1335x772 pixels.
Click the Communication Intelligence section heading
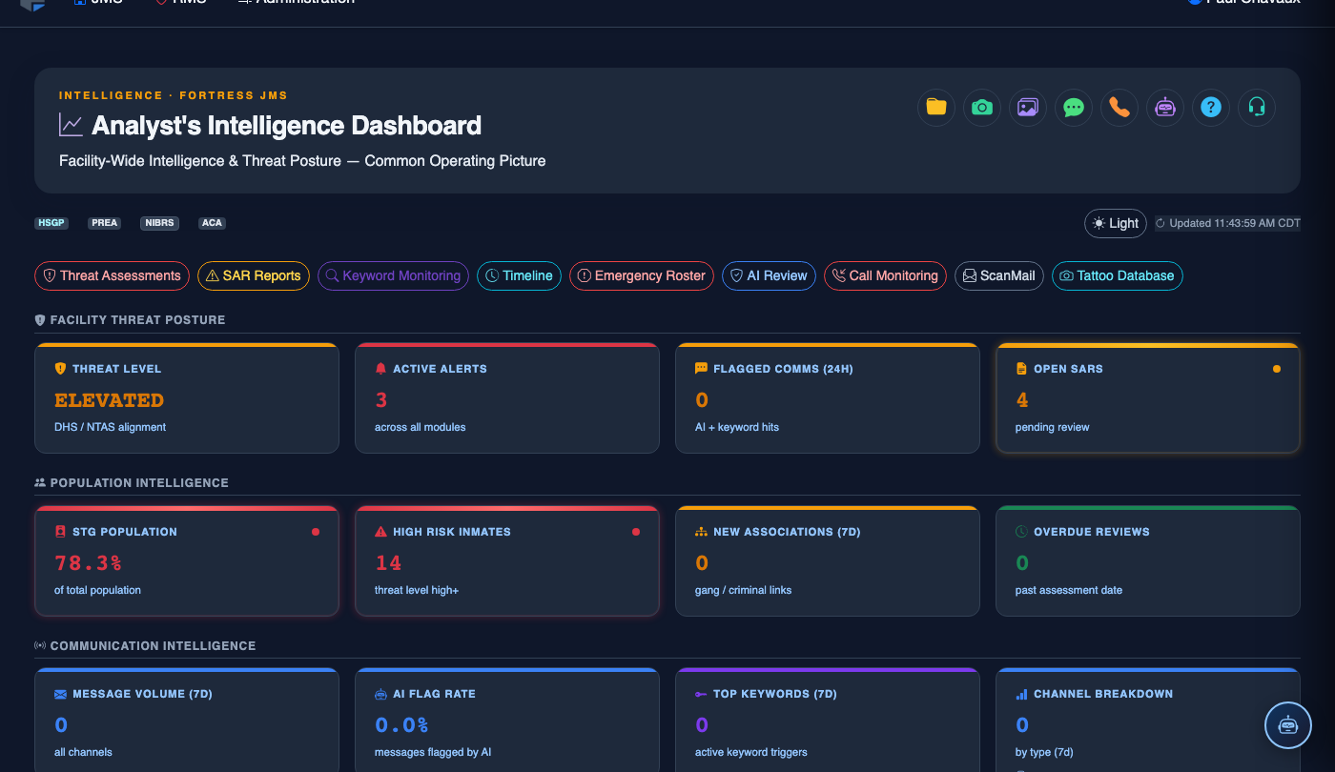pyautogui.click(x=153, y=645)
